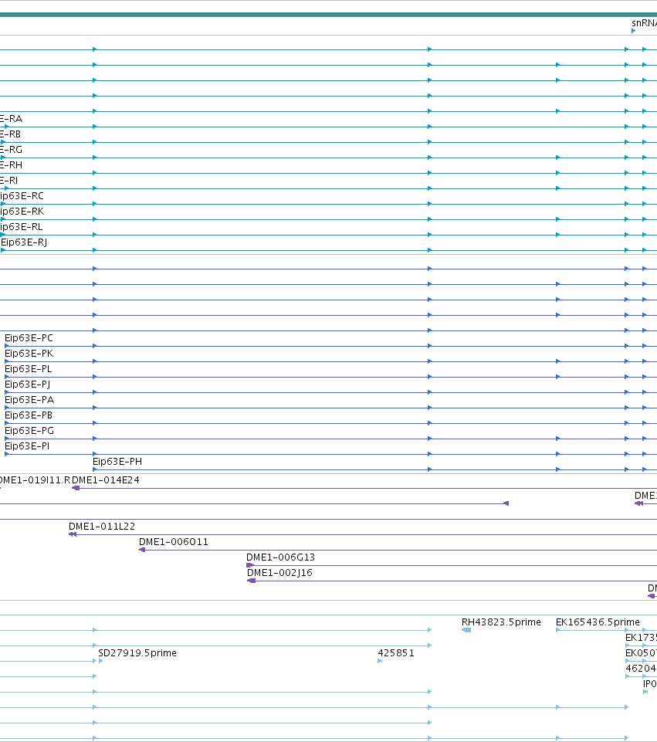Click the Eip63E-RJ start arrow glyph
657x742 pixels.
3,250
